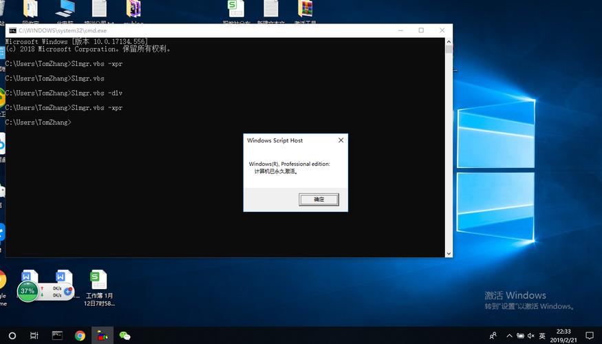The image size is (602, 344).
Task: Switch the 英 input method indicator
Action: pyautogui.click(x=542, y=336)
